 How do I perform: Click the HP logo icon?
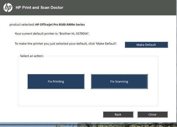coord(8,7)
